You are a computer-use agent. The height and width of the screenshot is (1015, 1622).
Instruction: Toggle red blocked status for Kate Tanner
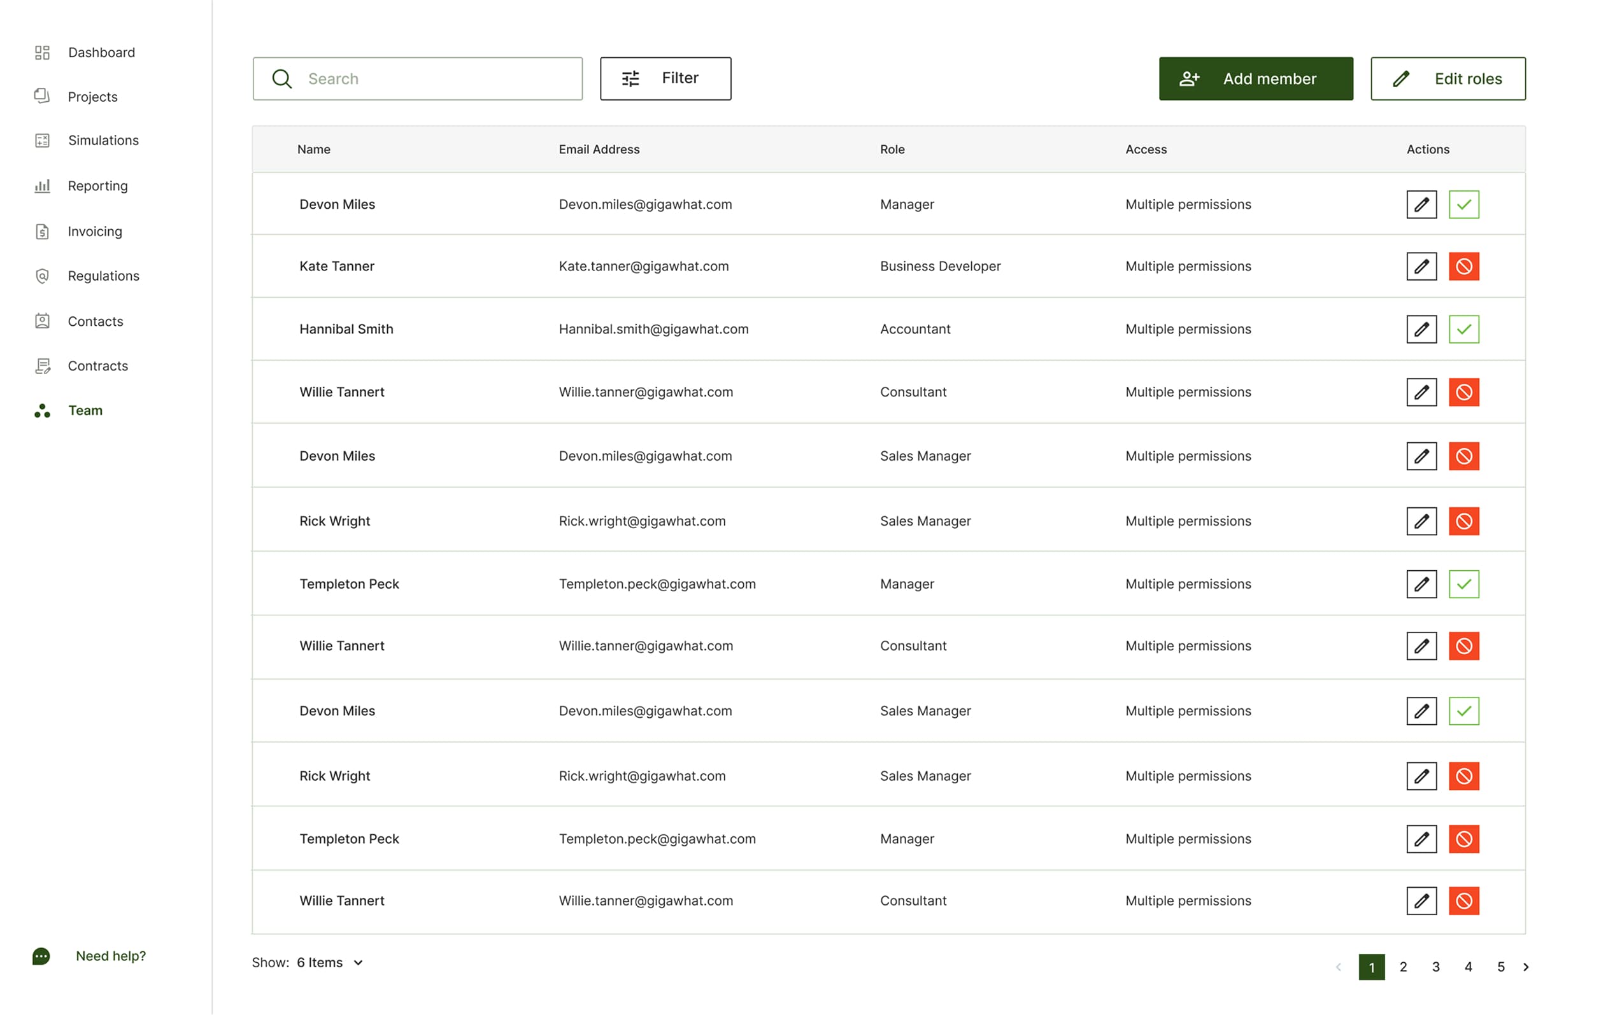1463,267
